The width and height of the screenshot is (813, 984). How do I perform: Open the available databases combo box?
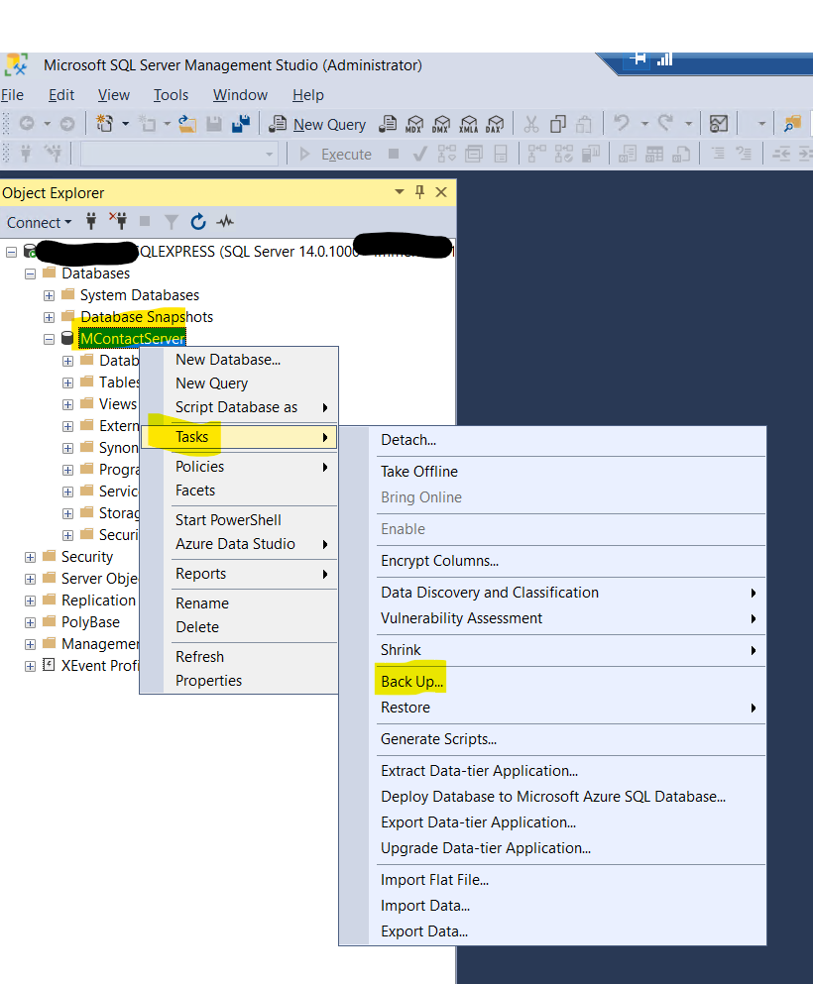[x=179, y=155]
